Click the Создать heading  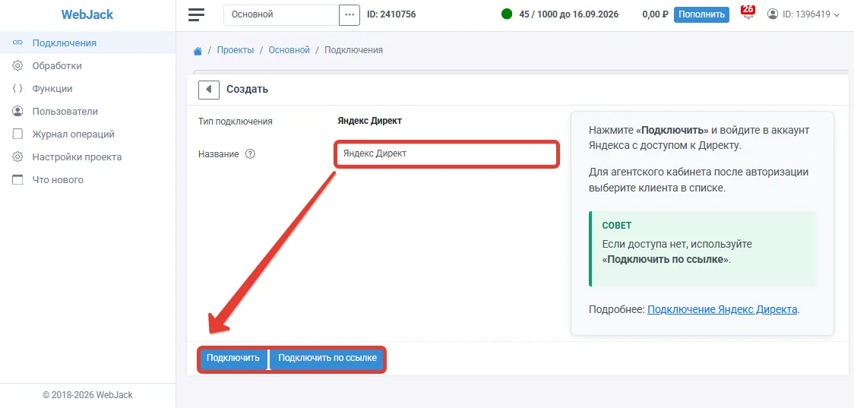pos(247,90)
